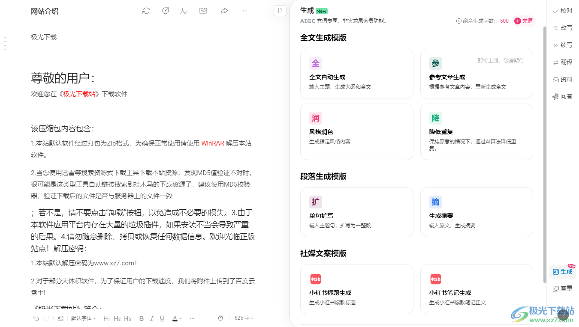The width and height of the screenshot is (579, 327).
Task: Open the 查重 plagiarism check tab
Action: (563, 288)
